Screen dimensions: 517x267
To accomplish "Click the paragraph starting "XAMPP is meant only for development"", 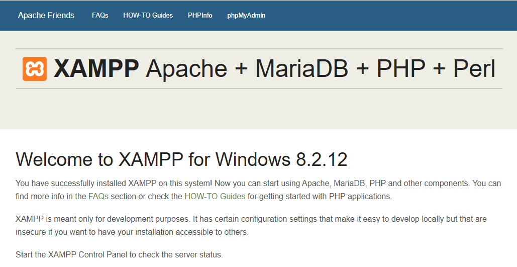I will [251, 225].
